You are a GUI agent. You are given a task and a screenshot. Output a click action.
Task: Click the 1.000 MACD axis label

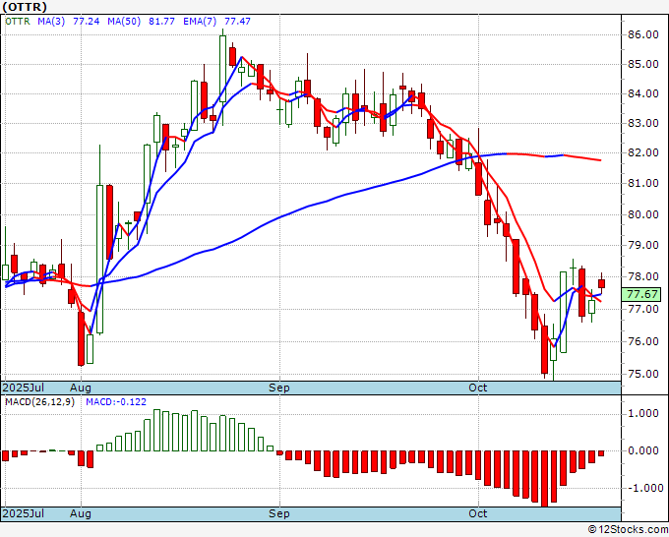[645, 413]
